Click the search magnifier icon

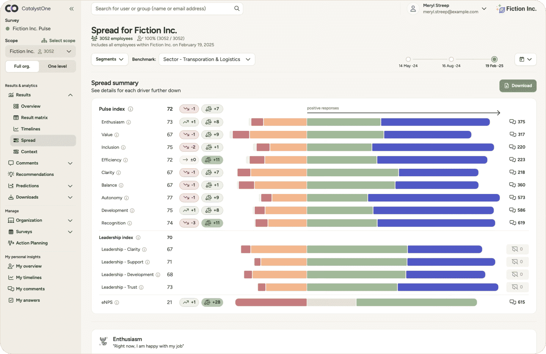[x=237, y=8]
